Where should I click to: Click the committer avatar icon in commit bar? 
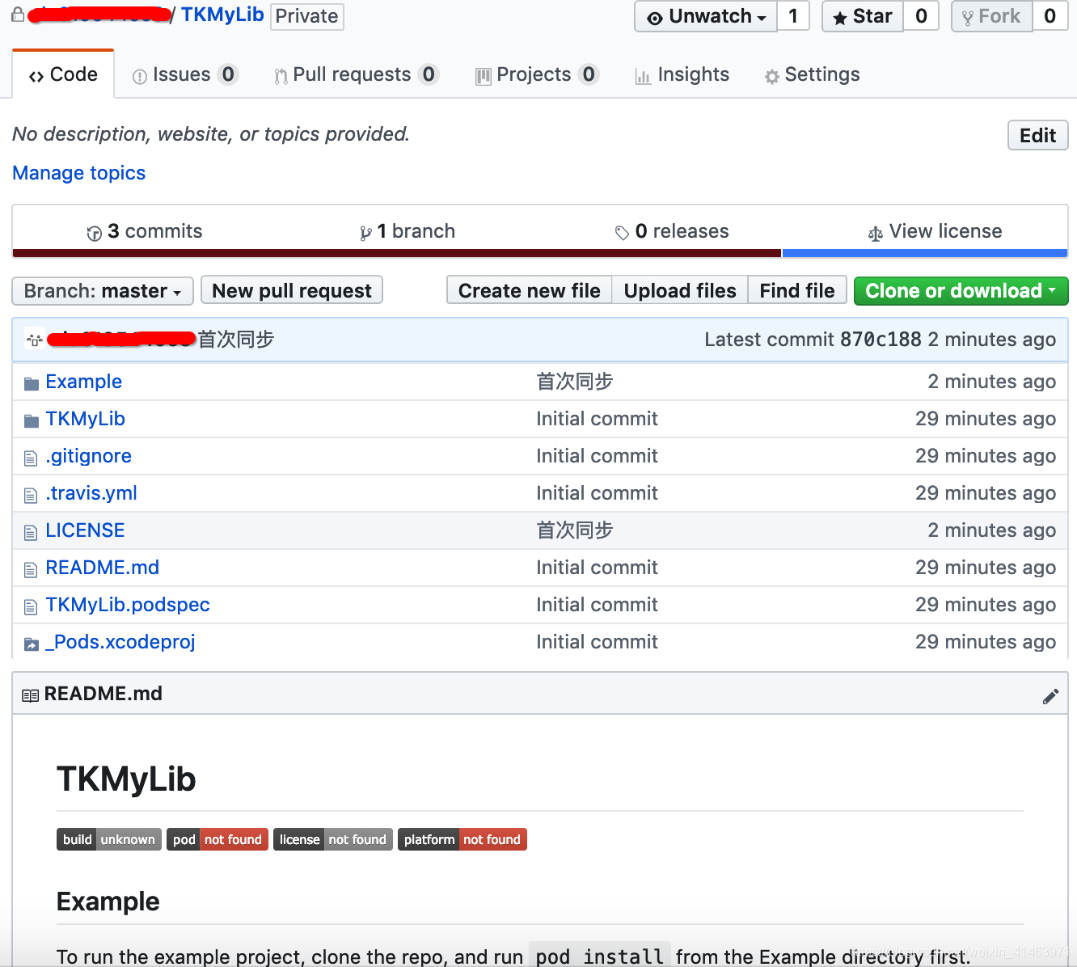click(35, 340)
